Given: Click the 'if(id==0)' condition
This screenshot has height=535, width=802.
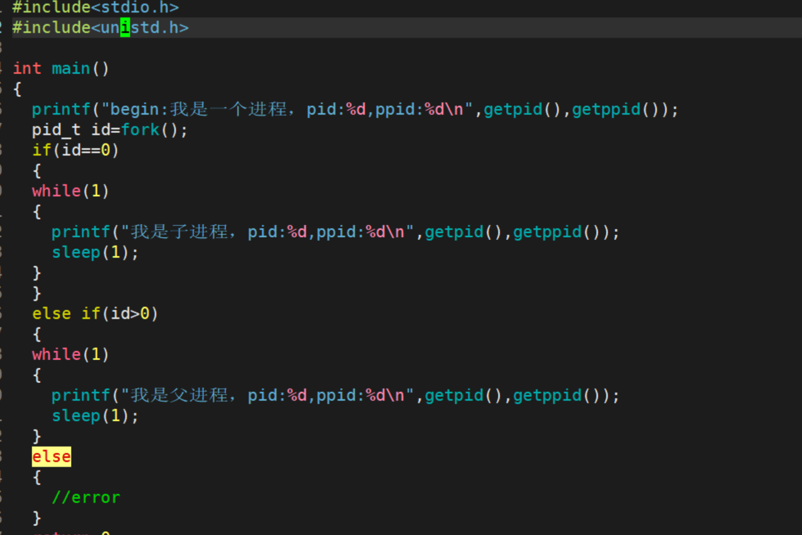Looking at the screenshot, I should pyautogui.click(x=75, y=150).
